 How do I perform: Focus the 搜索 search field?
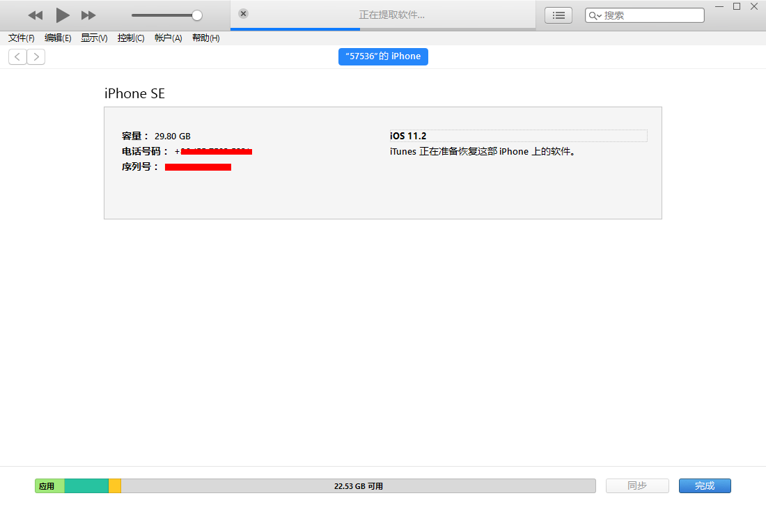click(x=645, y=15)
